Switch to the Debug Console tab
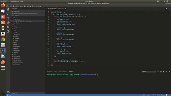The width and height of the screenshot is (171, 96). click(63, 72)
